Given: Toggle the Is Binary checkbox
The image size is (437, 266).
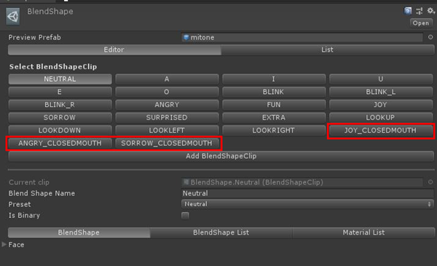Looking at the screenshot, I should (x=185, y=216).
